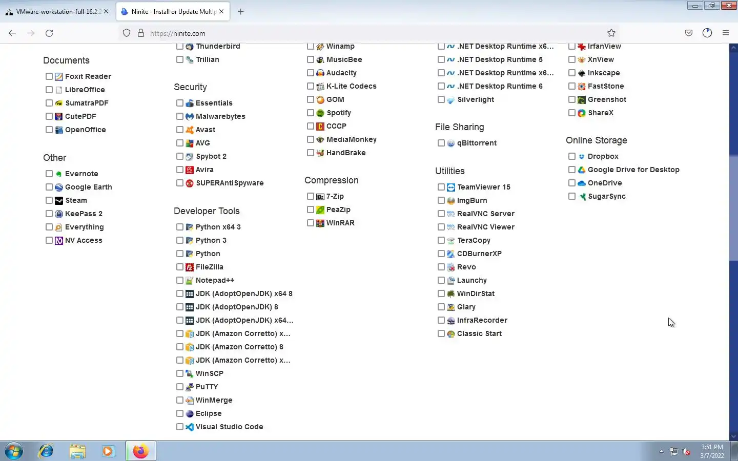Image resolution: width=738 pixels, height=461 pixels.
Task: Click the Foxit Reader app icon
Action: tap(59, 76)
